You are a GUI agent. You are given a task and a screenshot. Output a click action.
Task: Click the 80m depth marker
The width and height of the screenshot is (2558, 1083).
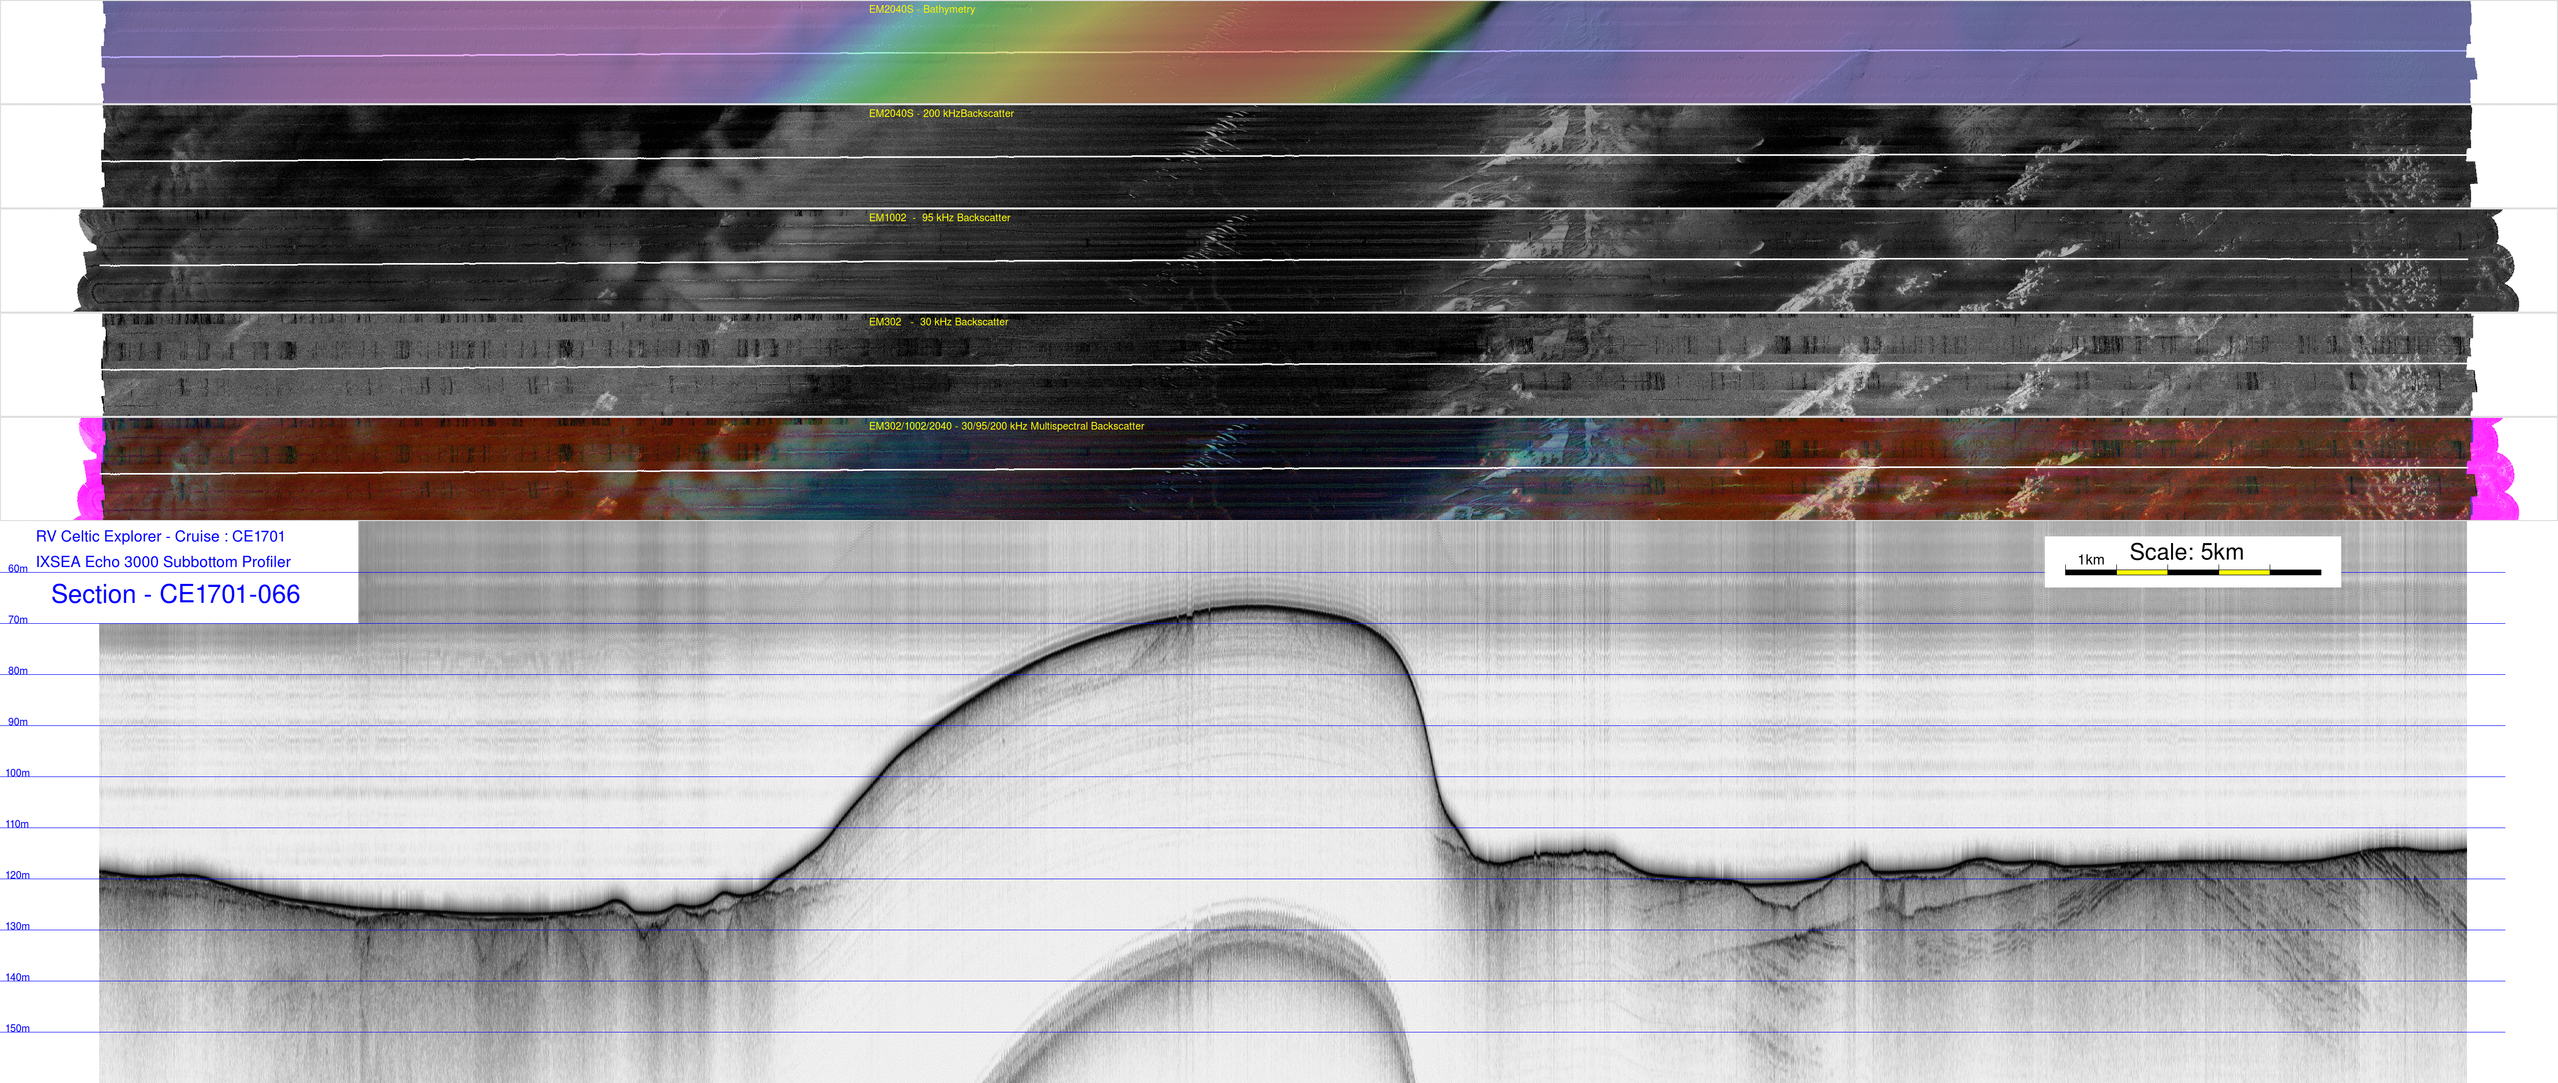(17, 672)
